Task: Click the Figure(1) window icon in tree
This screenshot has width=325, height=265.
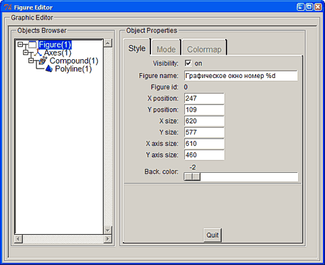Action: (32, 44)
